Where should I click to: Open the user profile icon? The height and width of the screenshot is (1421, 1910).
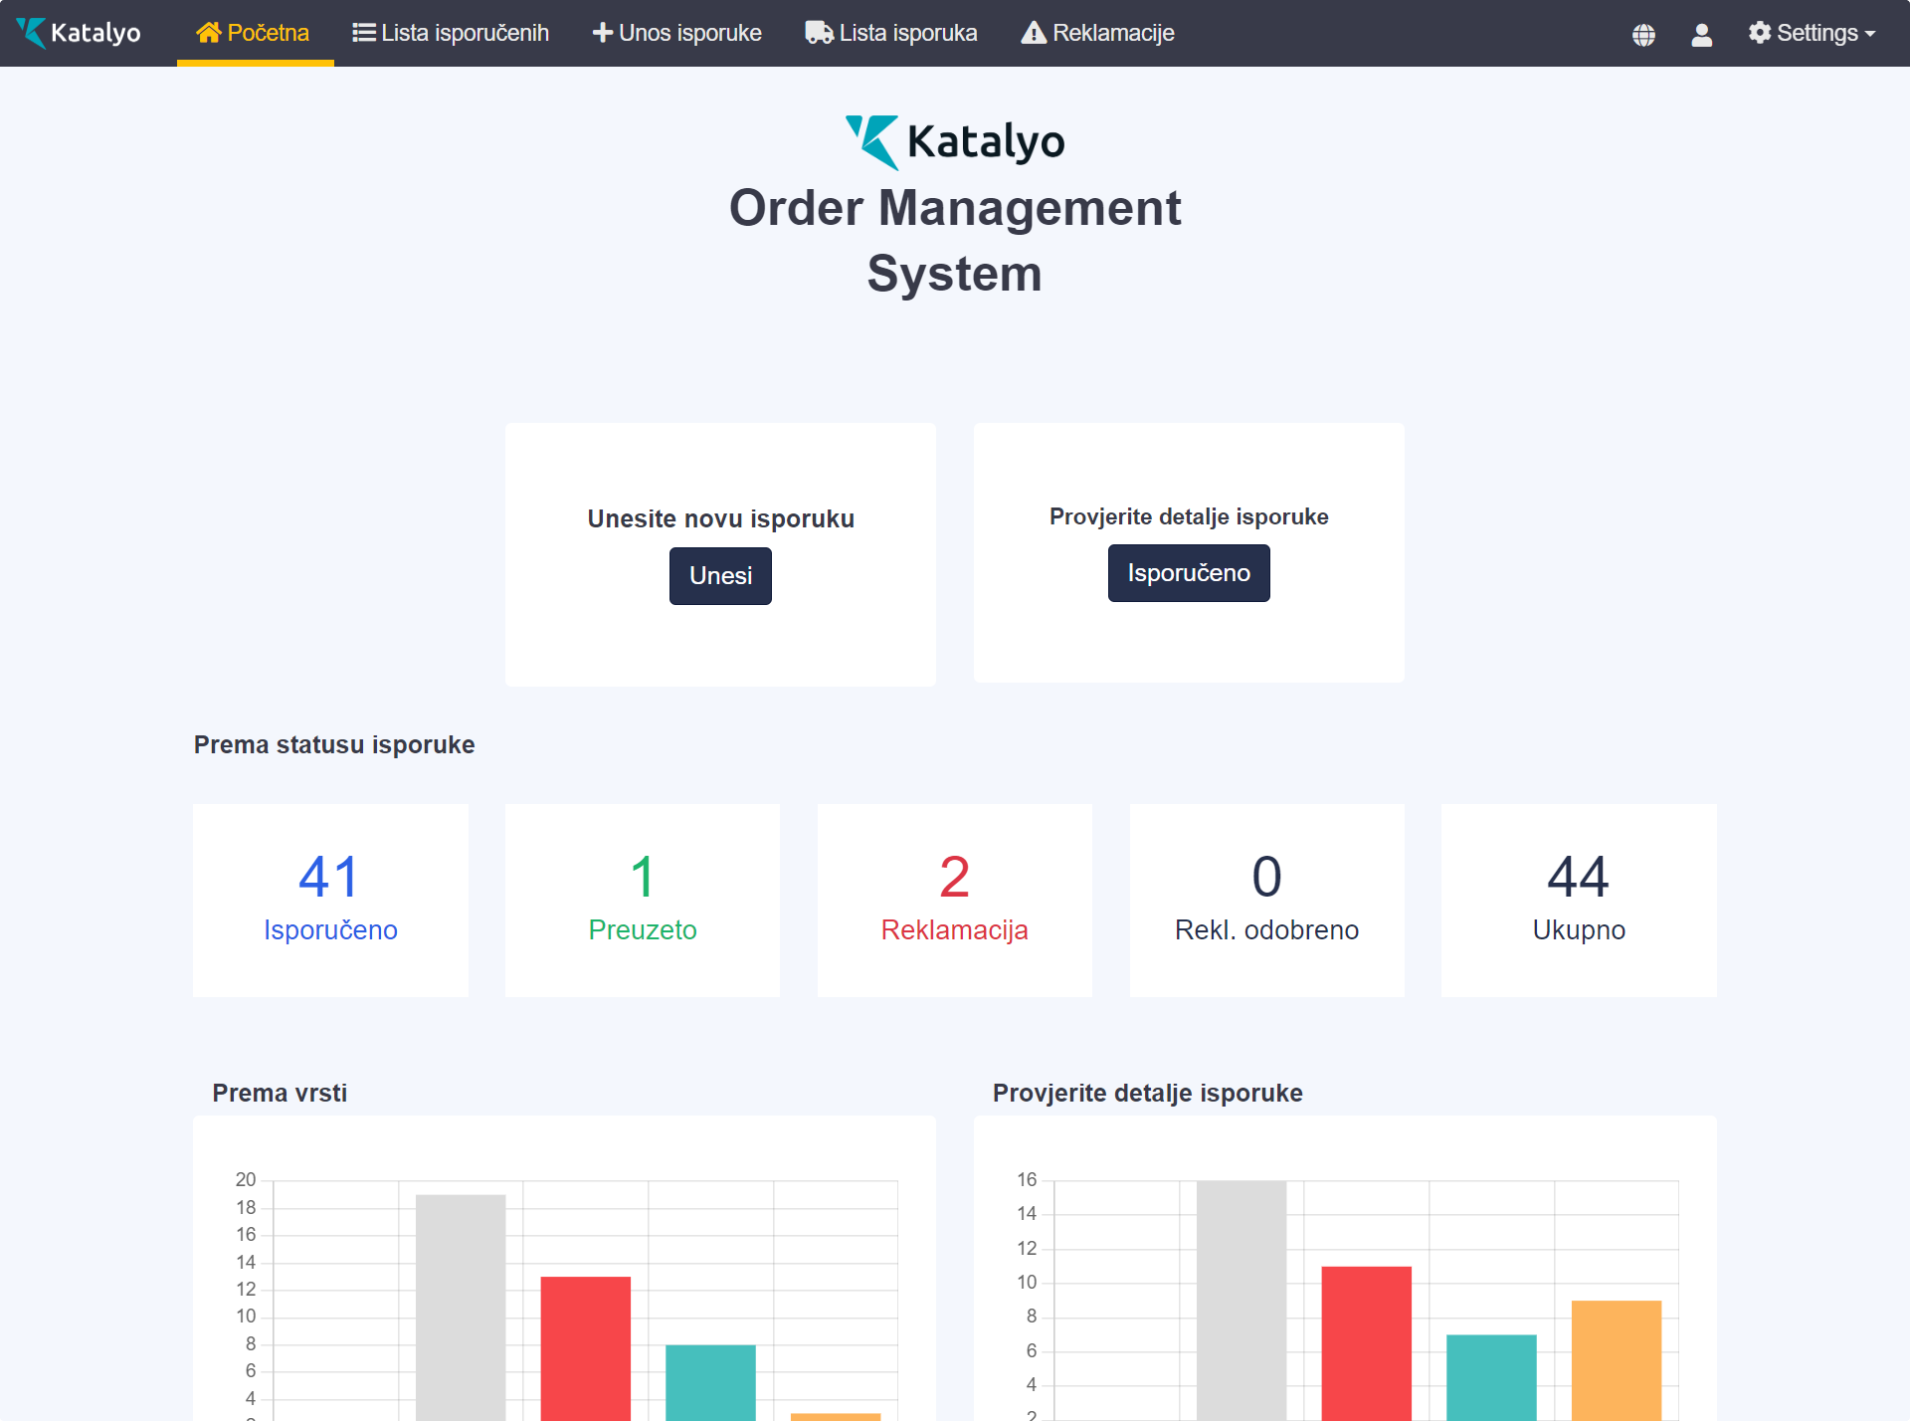coord(1701,35)
